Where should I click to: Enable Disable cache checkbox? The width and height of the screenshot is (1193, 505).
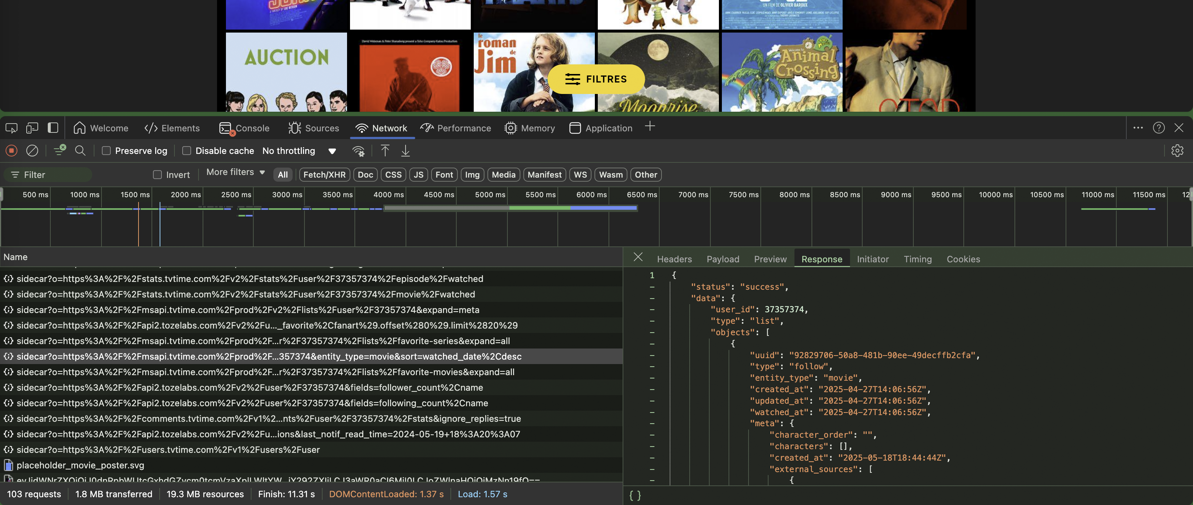pos(187,151)
